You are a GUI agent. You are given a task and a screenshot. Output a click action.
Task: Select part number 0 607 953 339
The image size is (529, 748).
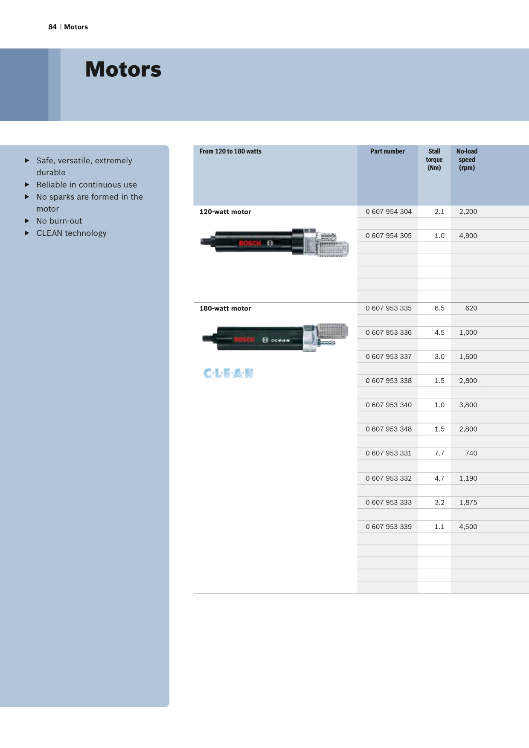[389, 527]
